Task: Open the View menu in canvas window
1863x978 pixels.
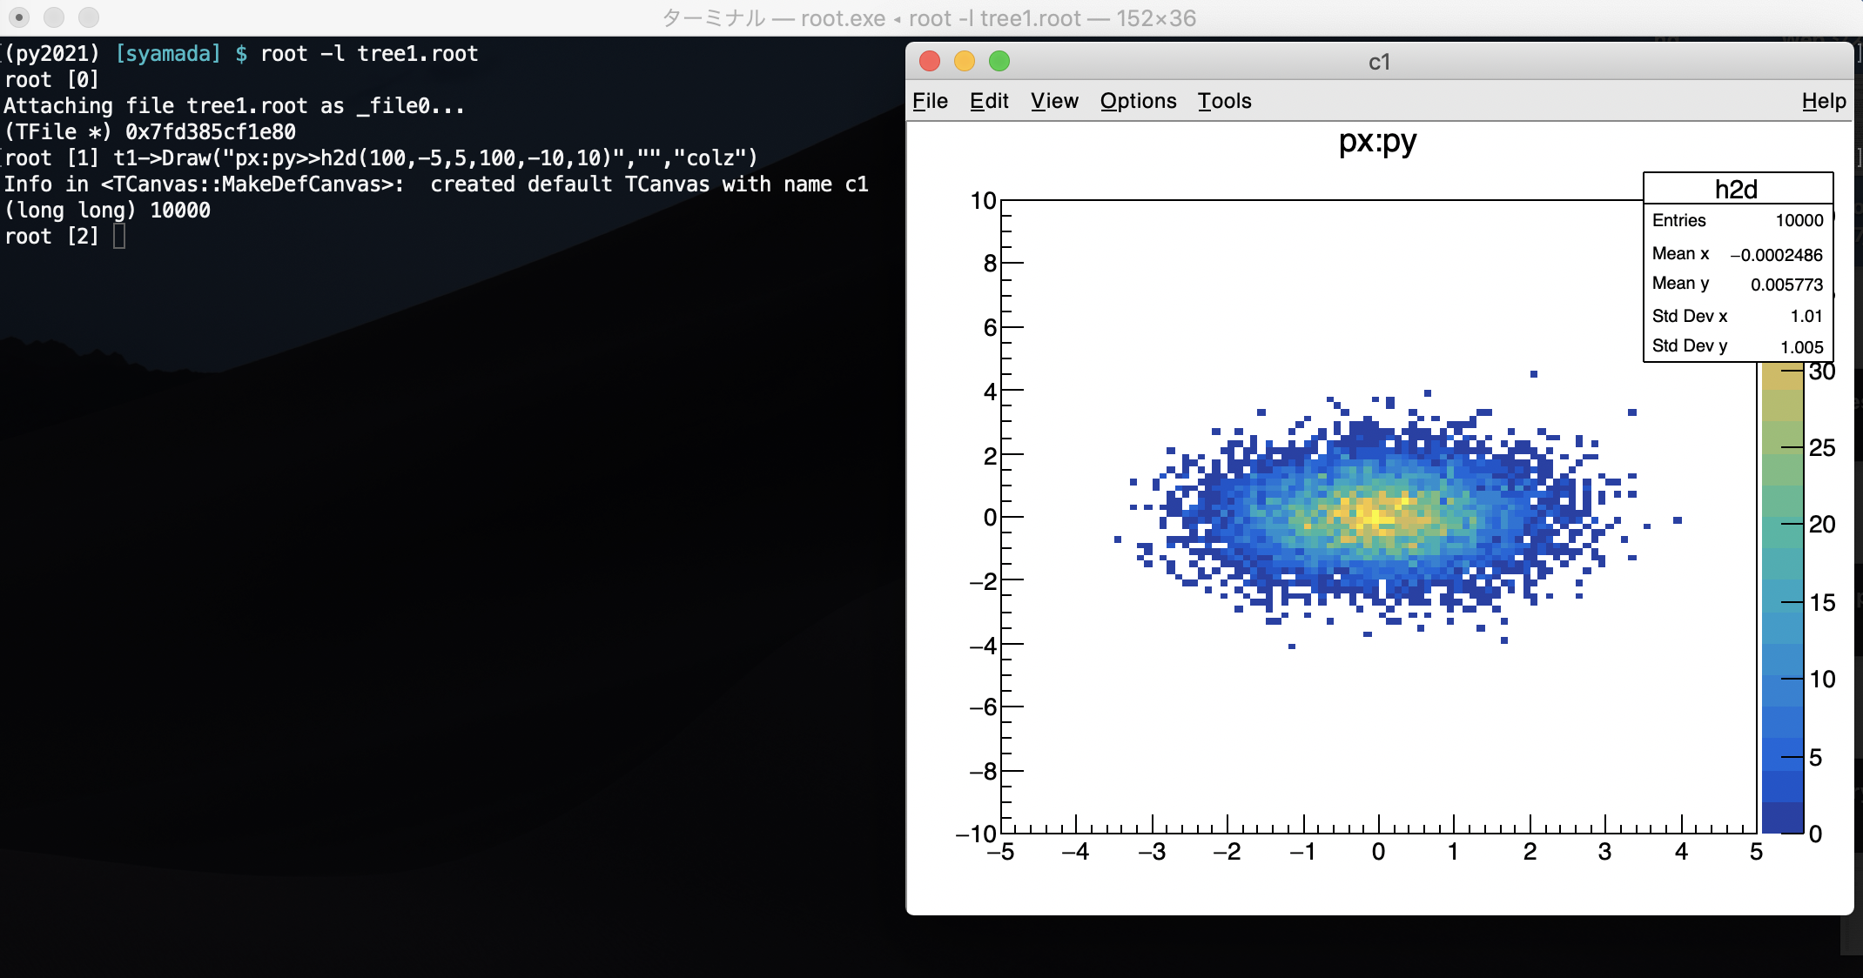Action: coord(1054,101)
